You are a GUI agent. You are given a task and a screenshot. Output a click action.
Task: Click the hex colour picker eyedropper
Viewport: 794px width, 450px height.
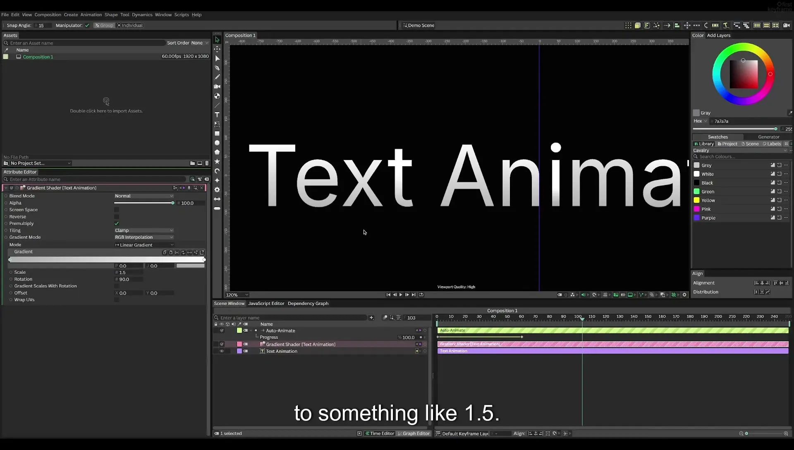789,112
